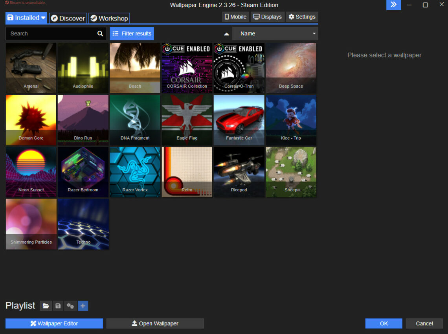Toggle ascending sort order arrow

click(x=227, y=34)
